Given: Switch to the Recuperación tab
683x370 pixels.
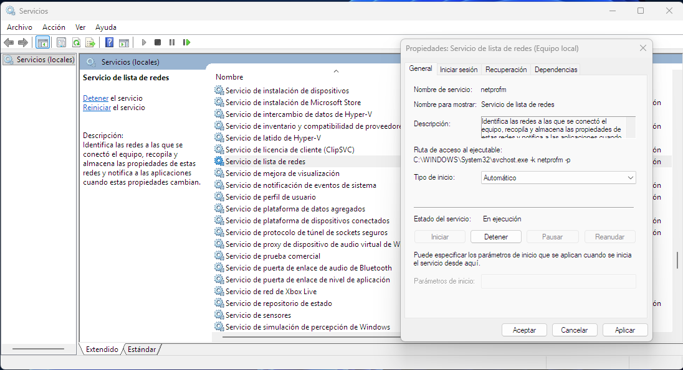Looking at the screenshot, I should tap(506, 70).
